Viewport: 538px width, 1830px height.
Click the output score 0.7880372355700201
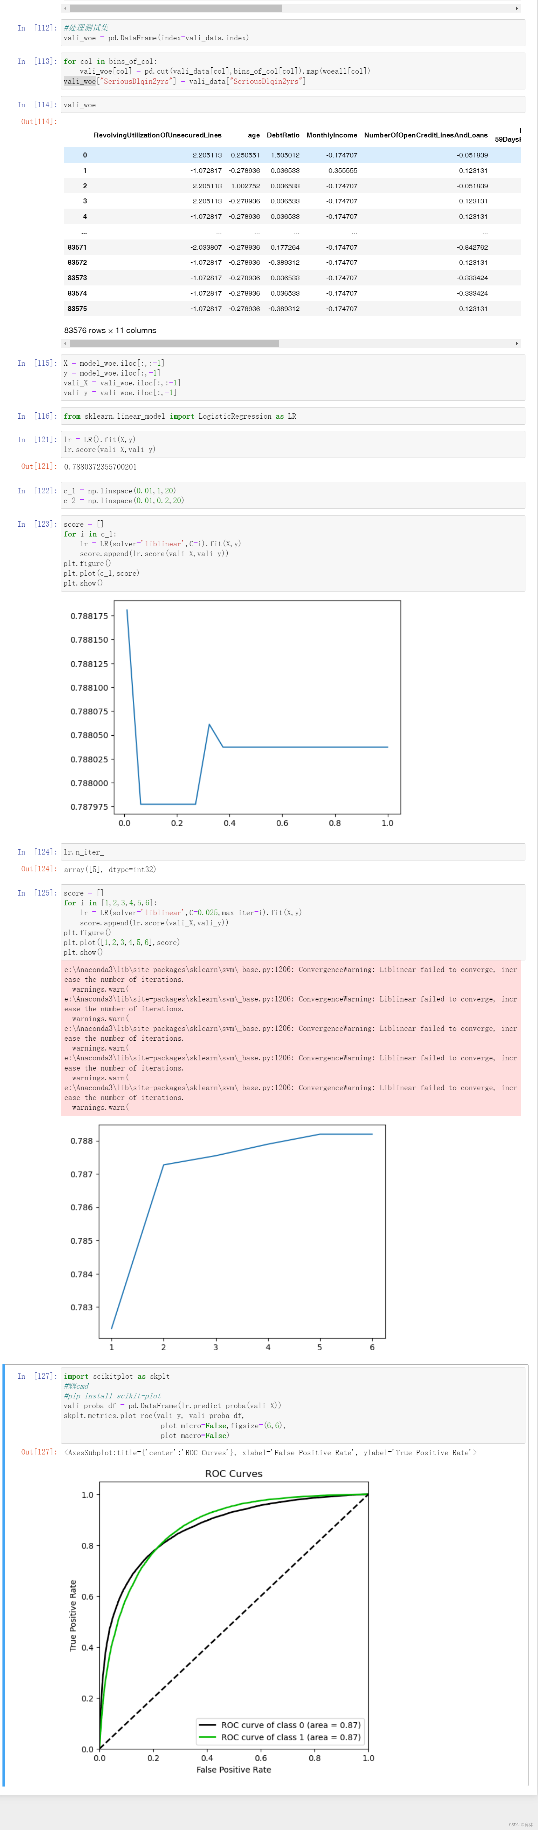click(x=100, y=467)
